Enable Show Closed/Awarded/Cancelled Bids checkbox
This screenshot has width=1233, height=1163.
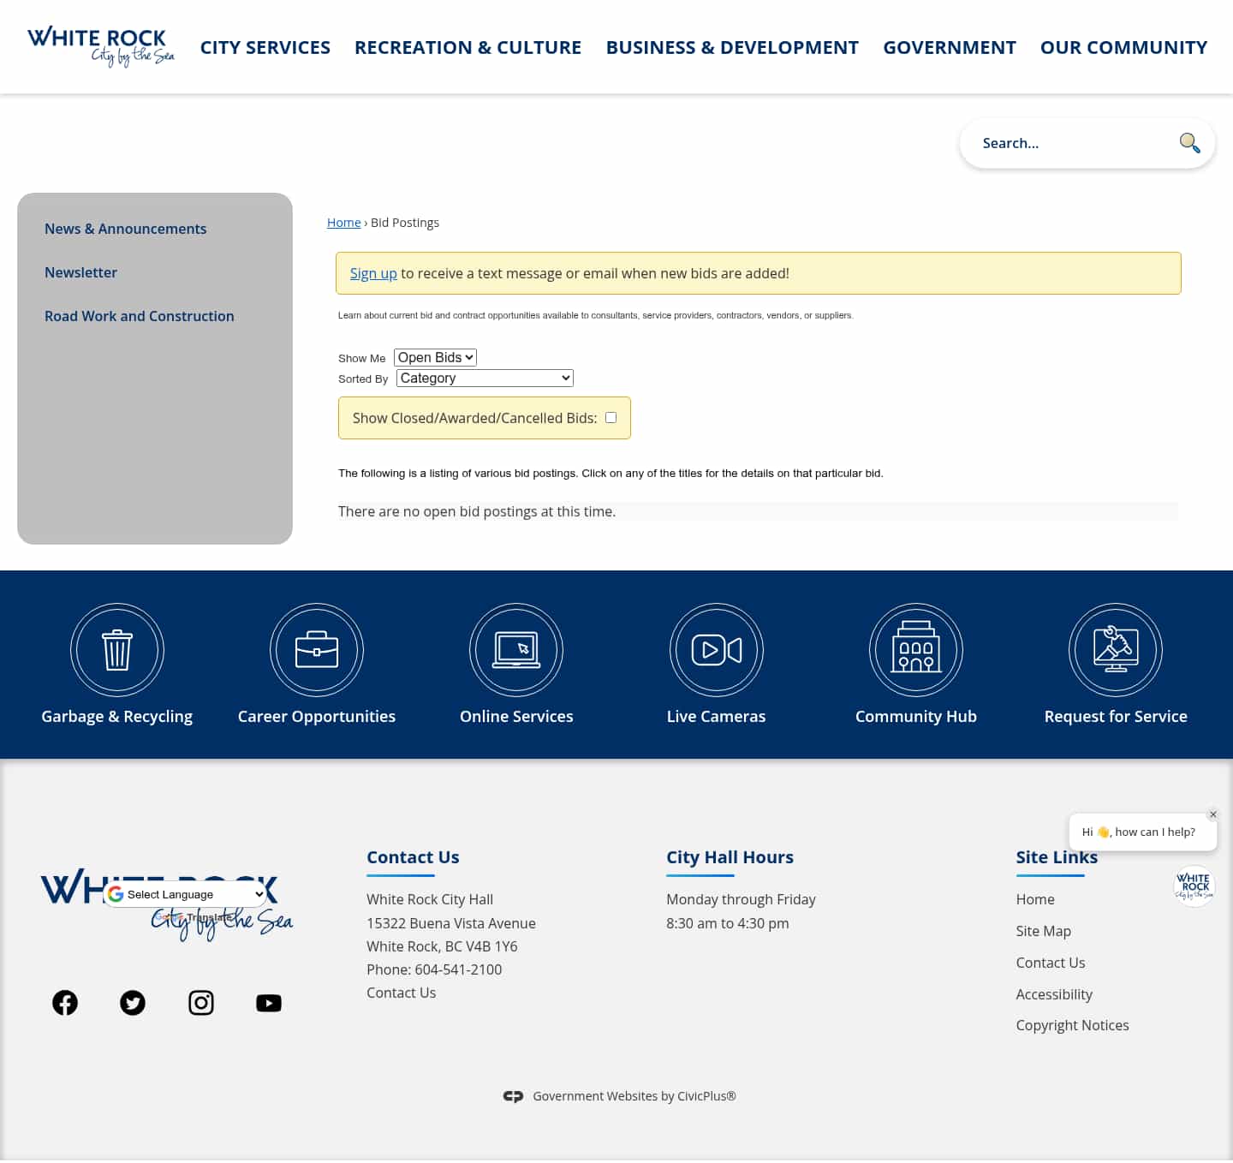click(611, 417)
